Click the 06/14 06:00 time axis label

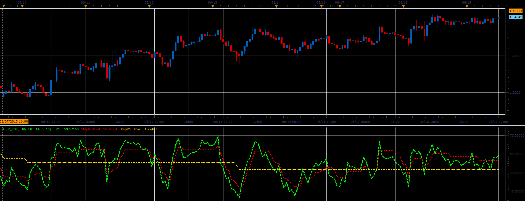(x=292, y=122)
